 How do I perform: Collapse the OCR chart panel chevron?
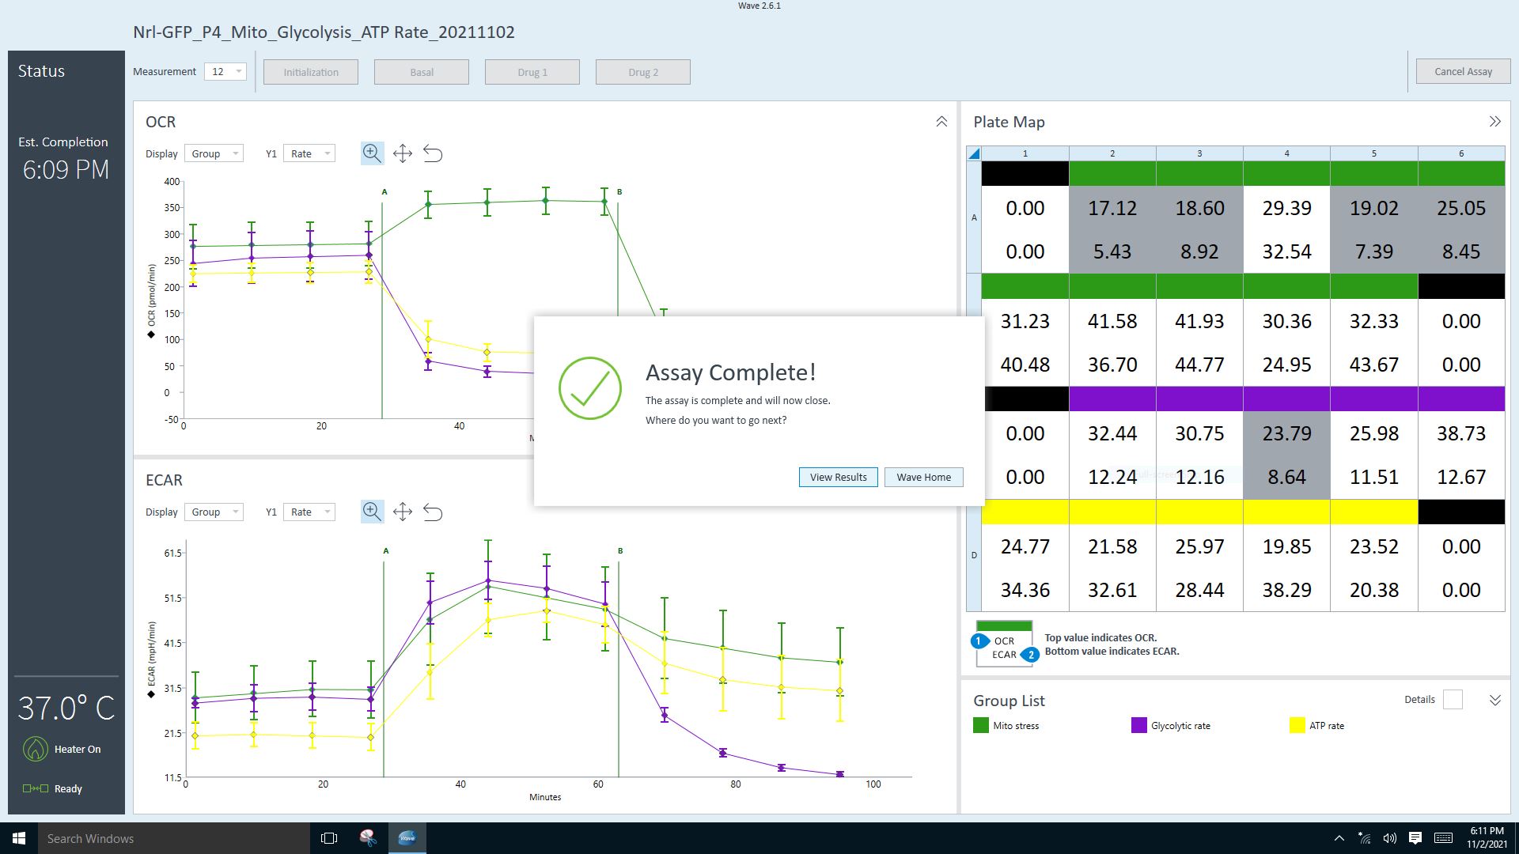tap(941, 122)
